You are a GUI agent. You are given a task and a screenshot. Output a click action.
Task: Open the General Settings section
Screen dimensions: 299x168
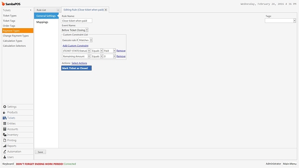coord(46,16)
